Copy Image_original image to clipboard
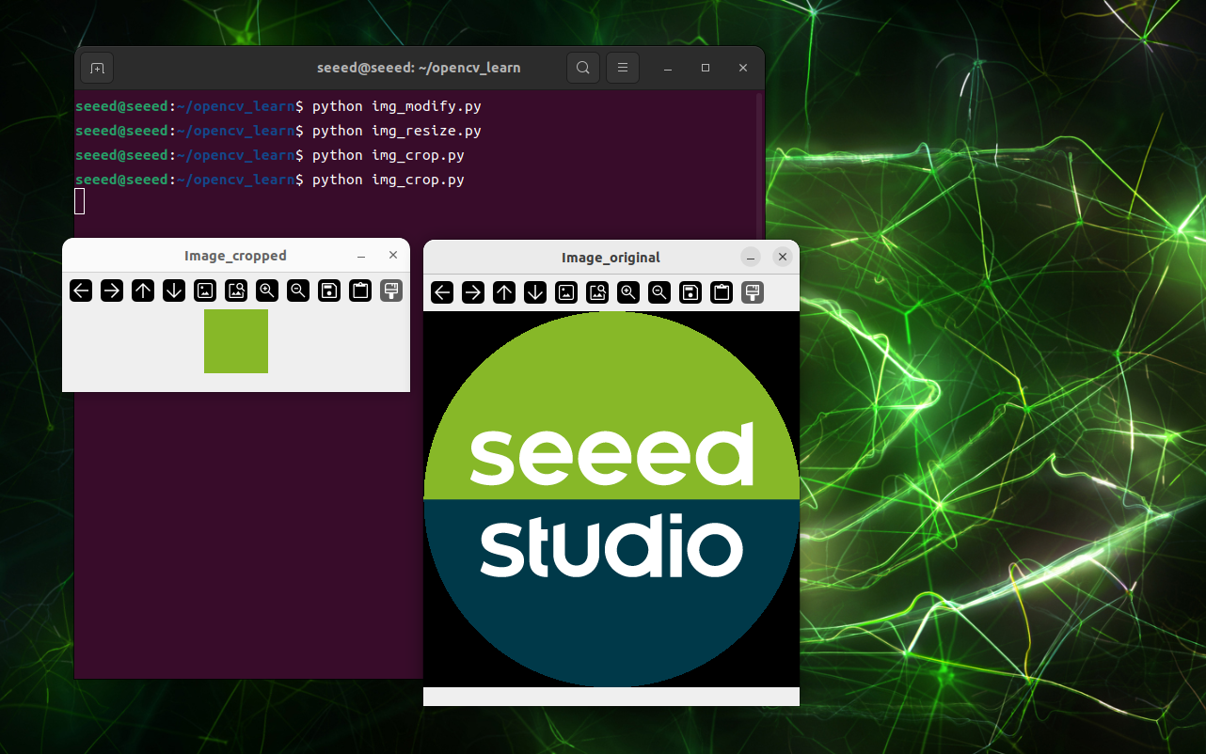The width and height of the screenshot is (1206, 754). tap(722, 292)
